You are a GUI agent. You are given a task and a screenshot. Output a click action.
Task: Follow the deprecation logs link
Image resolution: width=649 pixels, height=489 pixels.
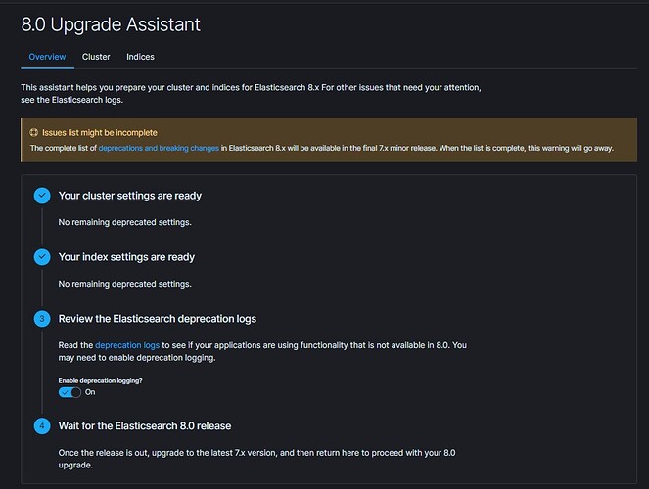(126, 345)
